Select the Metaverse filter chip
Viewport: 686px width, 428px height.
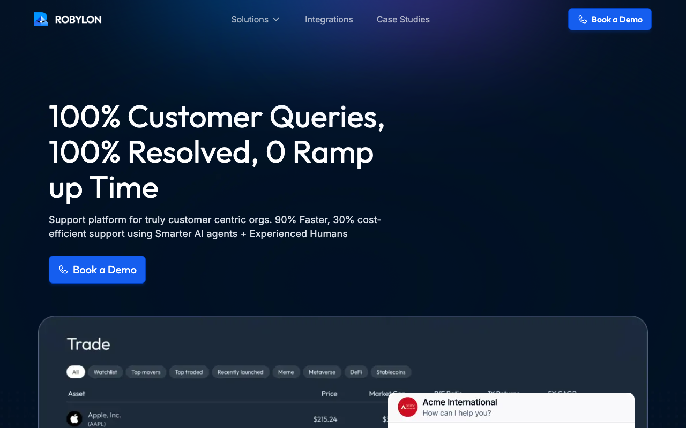tap(322, 372)
